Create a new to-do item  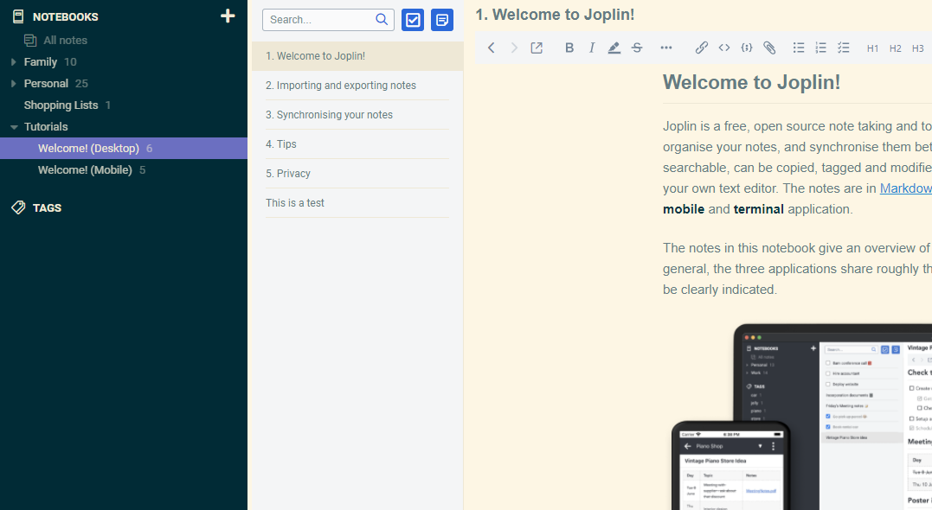(413, 20)
